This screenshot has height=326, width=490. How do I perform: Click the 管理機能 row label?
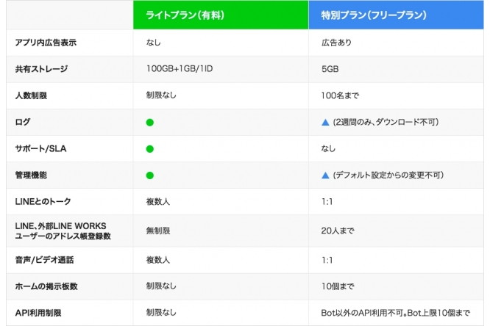31,175
